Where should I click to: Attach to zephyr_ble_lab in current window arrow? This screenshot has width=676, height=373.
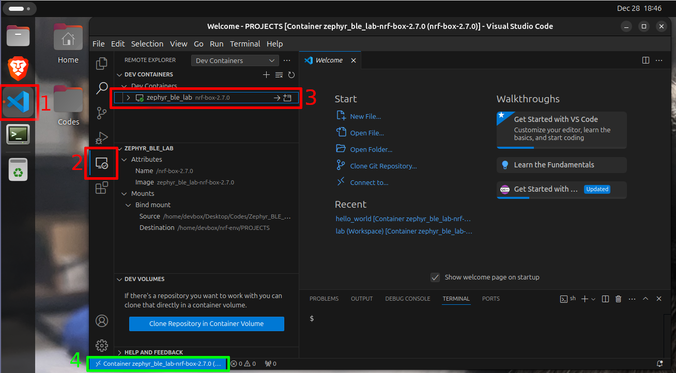[277, 98]
